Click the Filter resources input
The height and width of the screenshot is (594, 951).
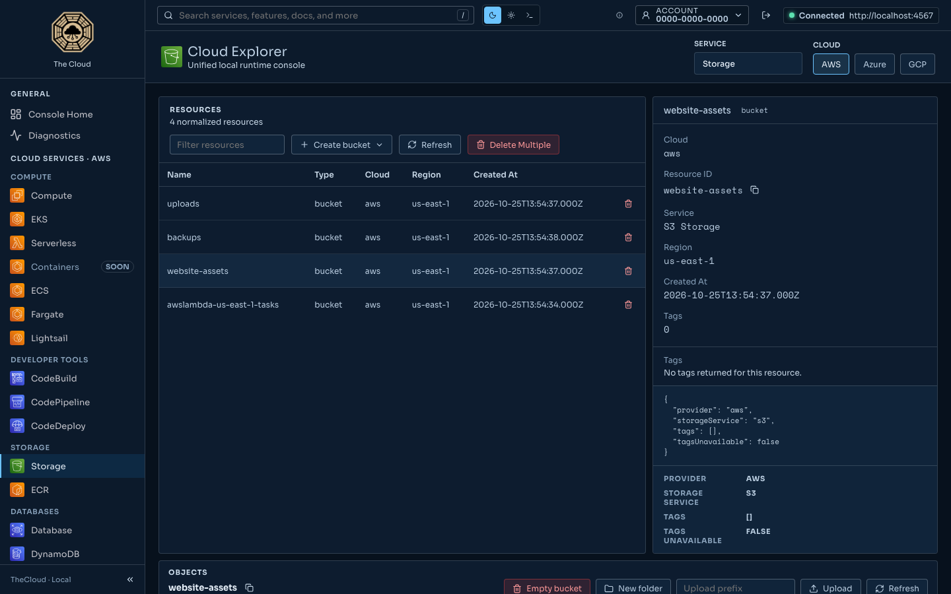point(227,145)
